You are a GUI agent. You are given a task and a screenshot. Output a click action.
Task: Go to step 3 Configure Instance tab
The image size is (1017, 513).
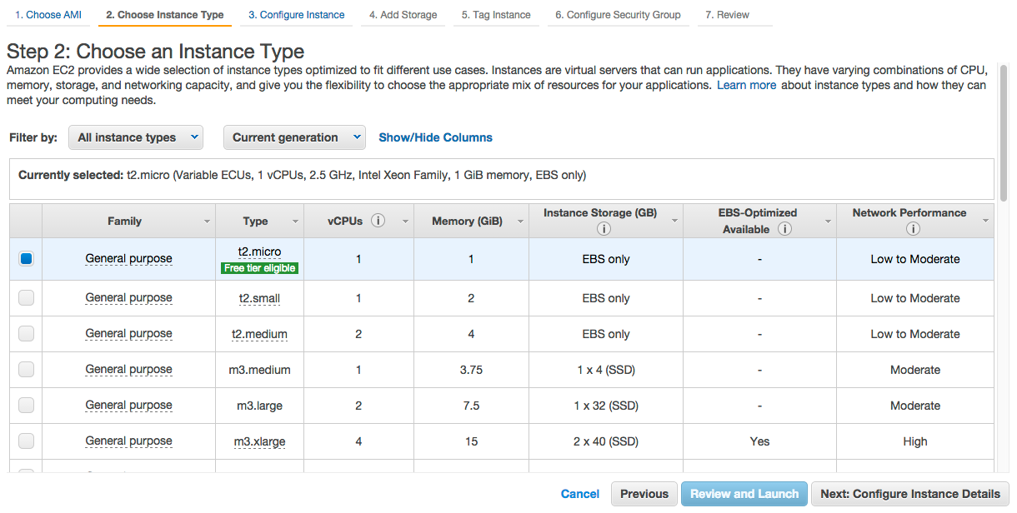click(297, 15)
